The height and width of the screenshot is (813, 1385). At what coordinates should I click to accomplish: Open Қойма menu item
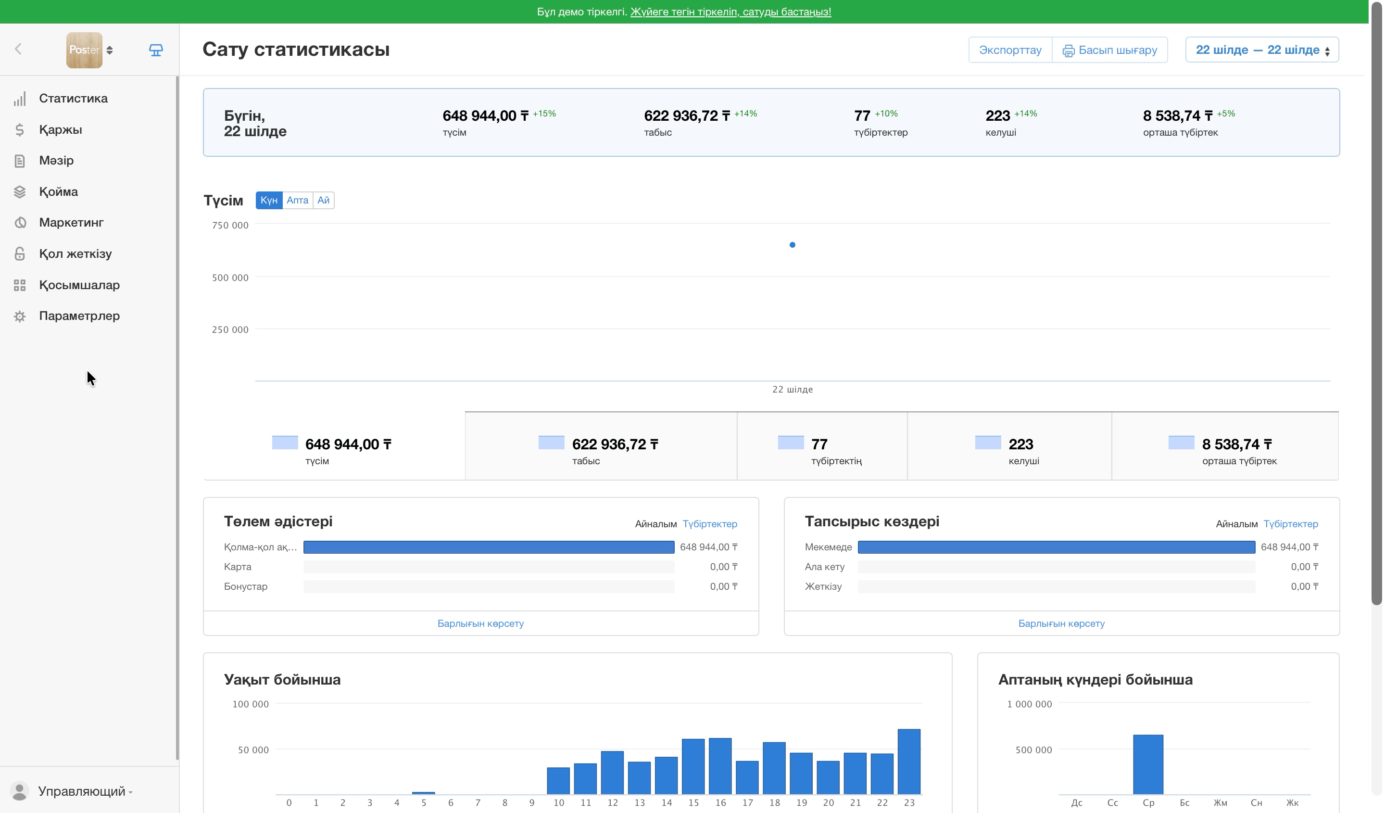coord(58,192)
